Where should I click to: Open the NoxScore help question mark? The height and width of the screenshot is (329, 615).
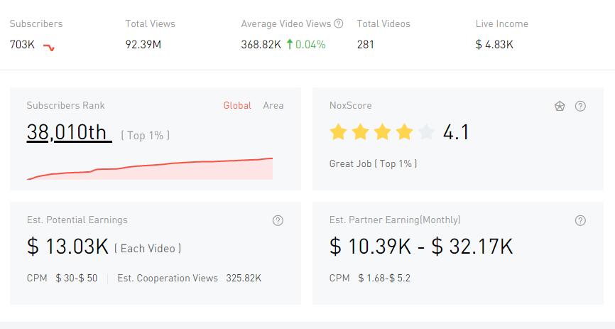click(580, 106)
